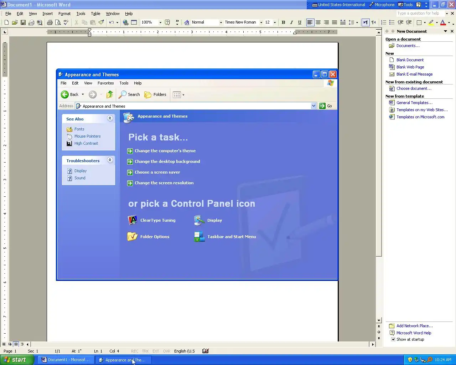456x365 pixels.
Task: Select Align Right paragraph alignment
Action: 326,22
